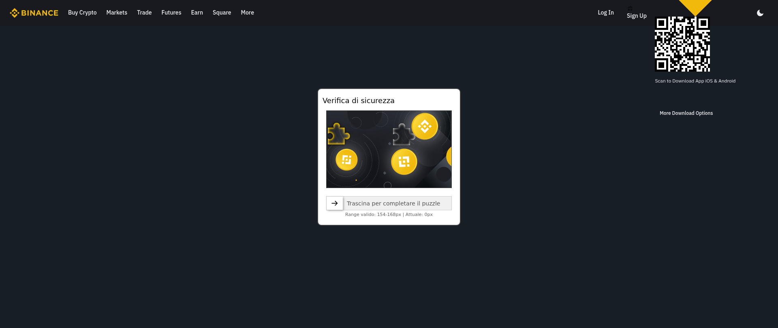Expand the More menu
This screenshot has width=778, height=328.
[248, 13]
